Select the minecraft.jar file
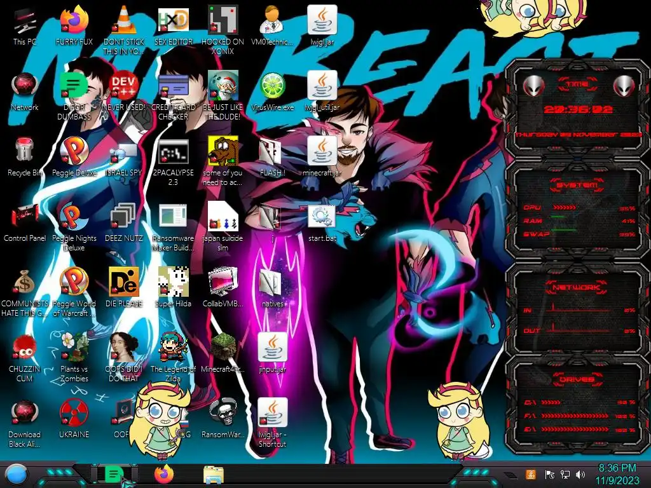Screen dimensions: 651x488 [322, 151]
